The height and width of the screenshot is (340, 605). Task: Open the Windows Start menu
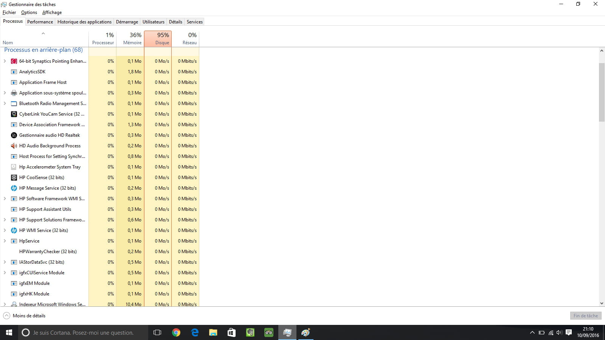tap(9, 332)
